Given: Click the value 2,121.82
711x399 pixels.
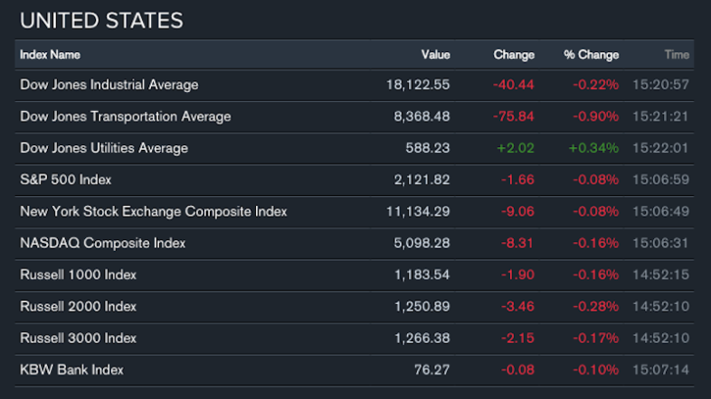Looking at the screenshot, I should tap(422, 180).
